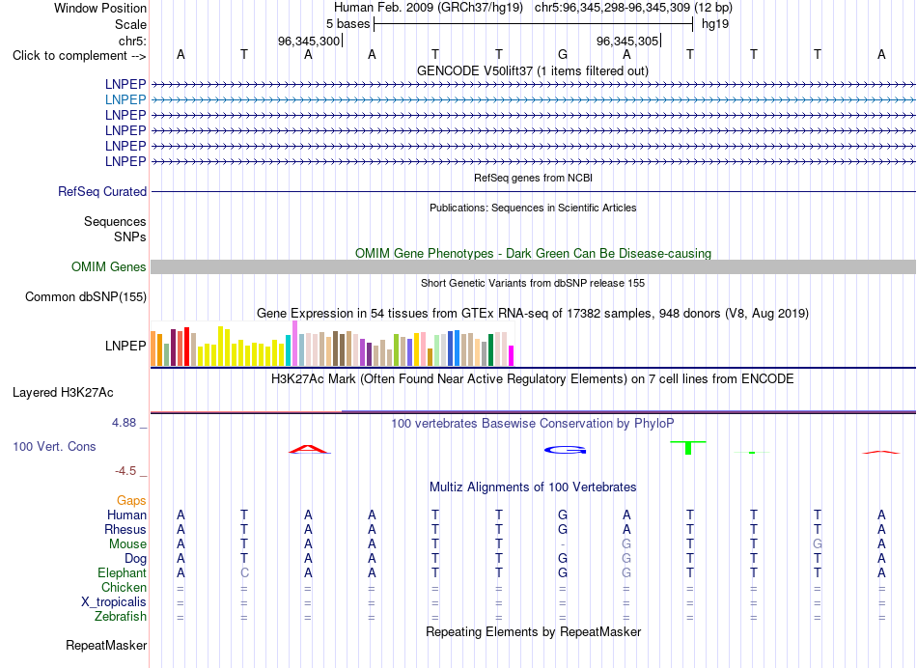Click the 'Click to complement -->' label

pyautogui.click(x=79, y=56)
